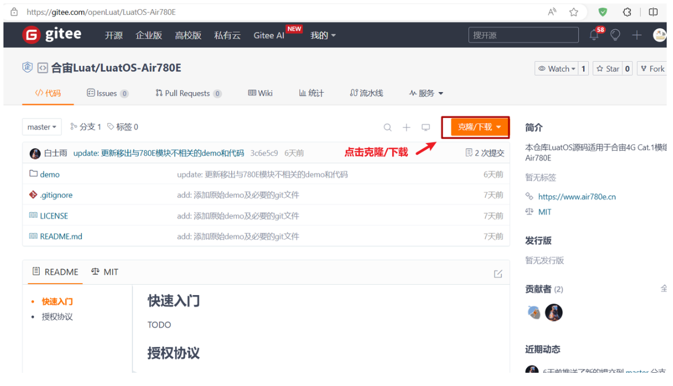Open the green shield extension icon
673x386 pixels.
pos(603,12)
